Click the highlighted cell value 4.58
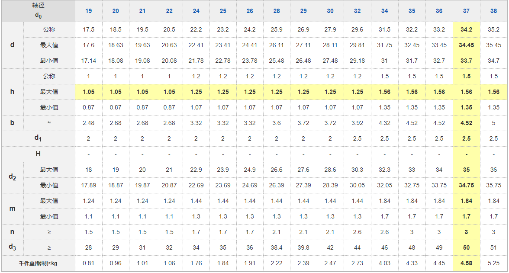This screenshot has width=509, height=273. click(x=466, y=263)
